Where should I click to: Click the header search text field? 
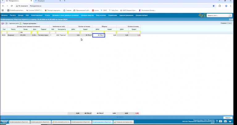click(x=218, y=15)
